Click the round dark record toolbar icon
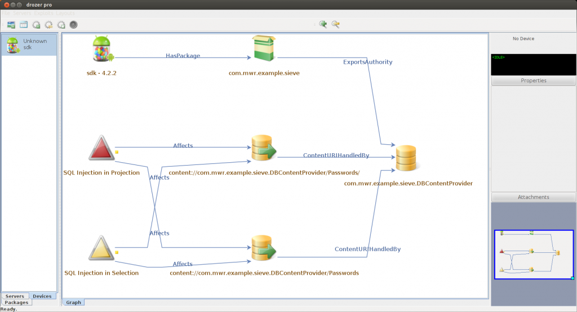577x312 pixels. [74, 25]
